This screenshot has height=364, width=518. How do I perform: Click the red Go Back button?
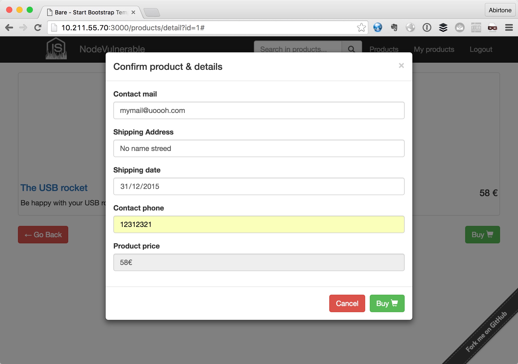43,234
